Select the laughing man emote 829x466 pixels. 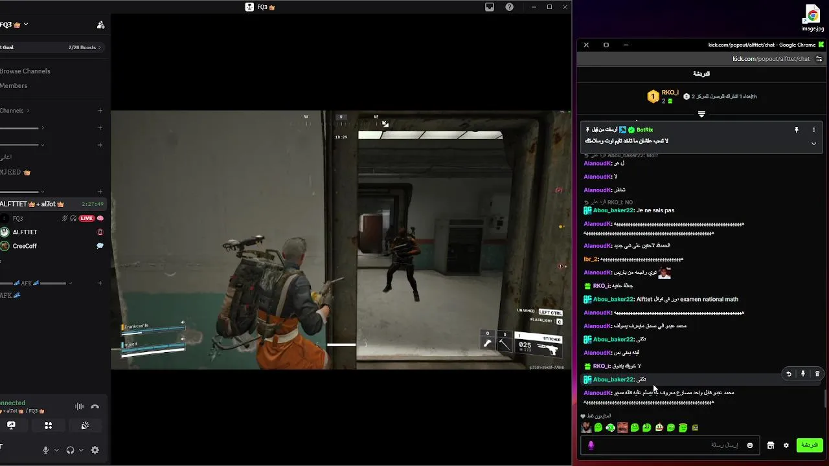(622, 427)
